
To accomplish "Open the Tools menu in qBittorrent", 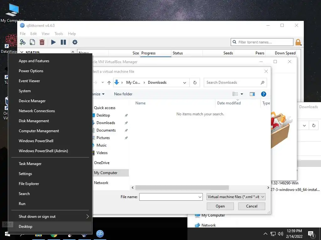I will coord(59,34).
